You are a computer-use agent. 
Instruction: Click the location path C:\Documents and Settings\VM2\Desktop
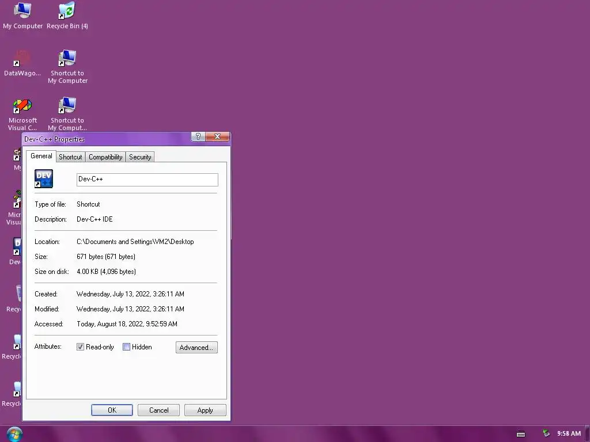[x=135, y=242]
